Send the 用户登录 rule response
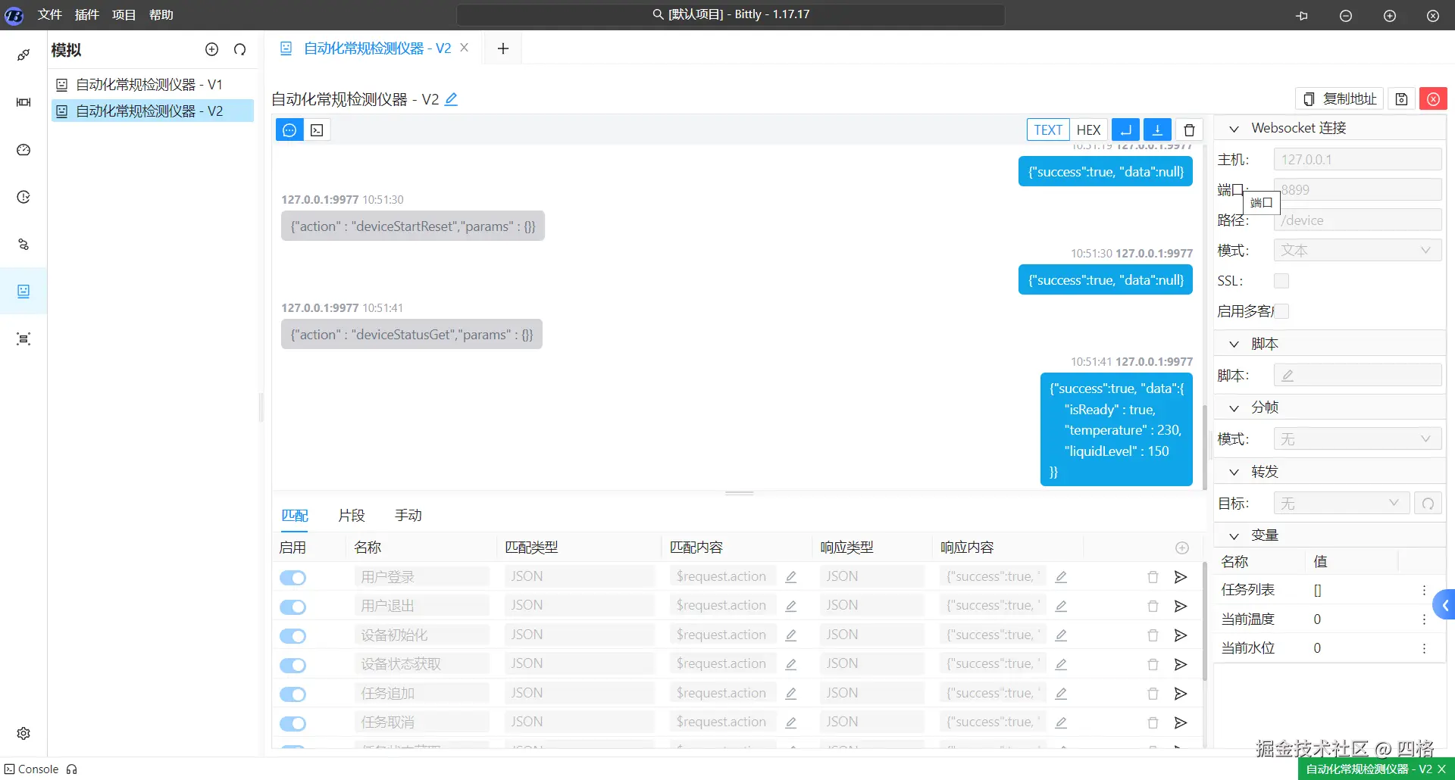Viewport: 1455px width, 780px height. point(1181,577)
